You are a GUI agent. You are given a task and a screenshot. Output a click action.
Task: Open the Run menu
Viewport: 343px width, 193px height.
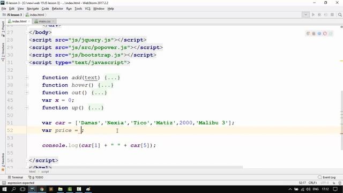(69, 9)
